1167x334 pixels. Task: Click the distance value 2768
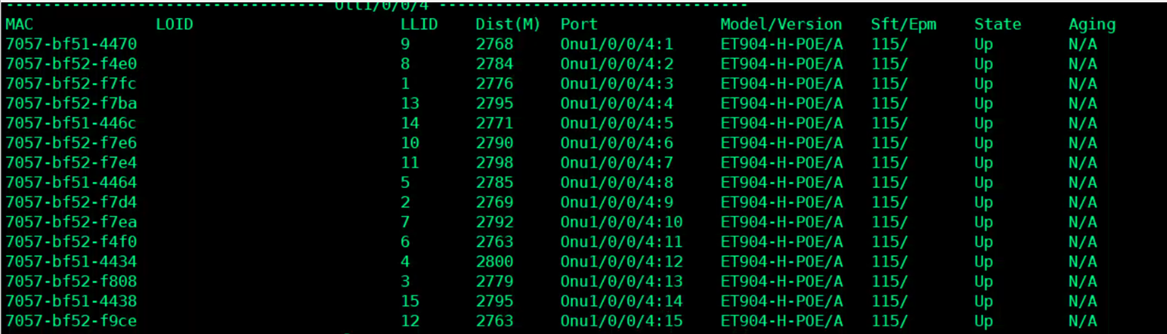coord(494,44)
